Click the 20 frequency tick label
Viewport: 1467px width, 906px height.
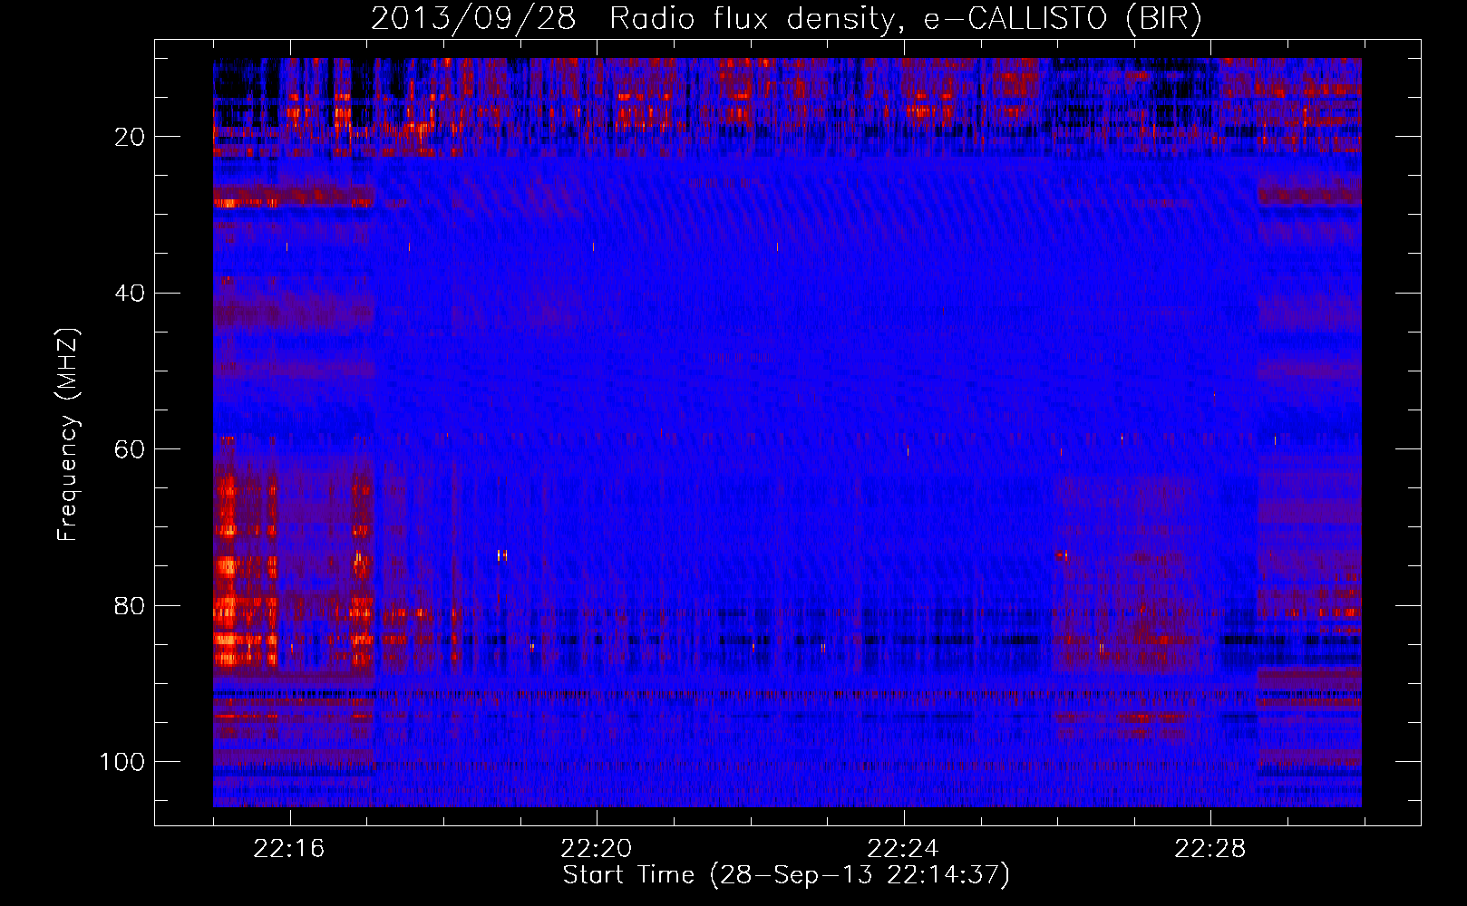[130, 137]
